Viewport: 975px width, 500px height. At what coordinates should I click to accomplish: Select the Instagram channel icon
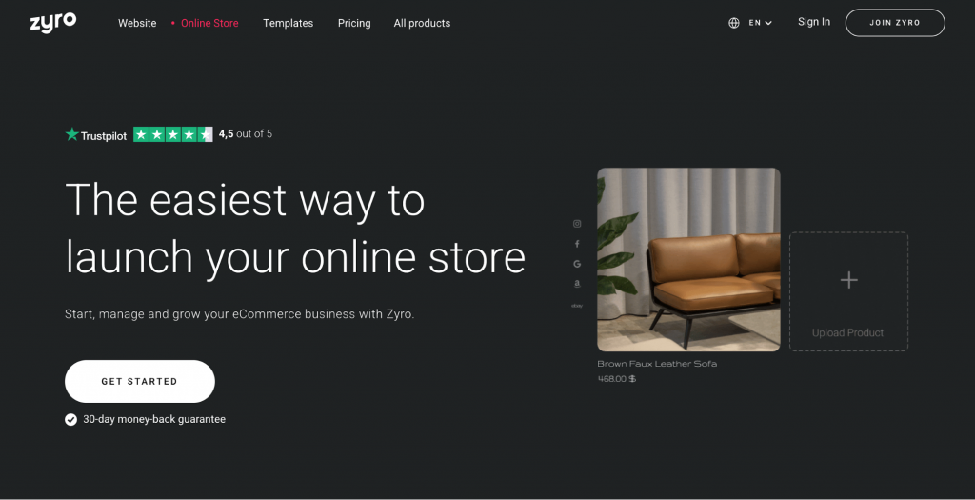577,224
